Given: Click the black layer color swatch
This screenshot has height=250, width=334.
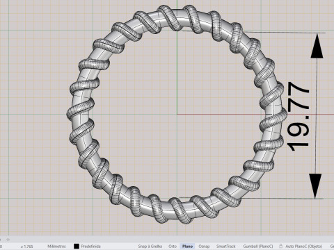Looking at the screenshot, I should (77, 247).
